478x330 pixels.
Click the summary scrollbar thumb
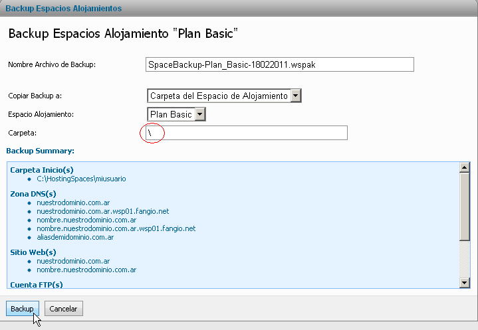465,206
